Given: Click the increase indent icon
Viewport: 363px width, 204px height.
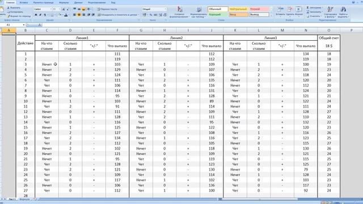Looking at the screenshot, I should click(x=93, y=15).
